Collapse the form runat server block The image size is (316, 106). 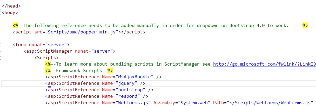[x=1, y=45]
